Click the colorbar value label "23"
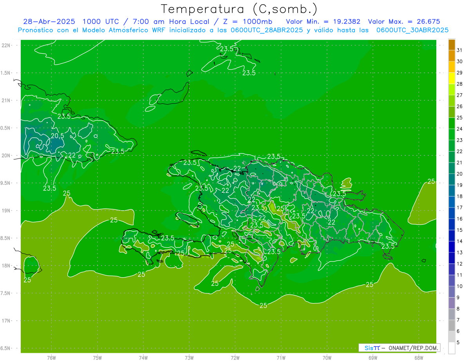The width and height of the screenshot is (470, 363). coord(459,140)
